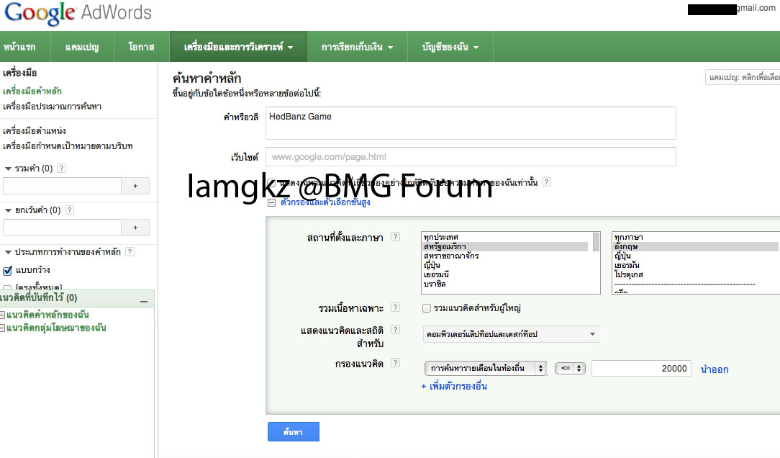The image size is (780, 458).
Task: Open help icon beside แสดงแนวคิดและสถิติสำหรับ
Action: (x=395, y=330)
